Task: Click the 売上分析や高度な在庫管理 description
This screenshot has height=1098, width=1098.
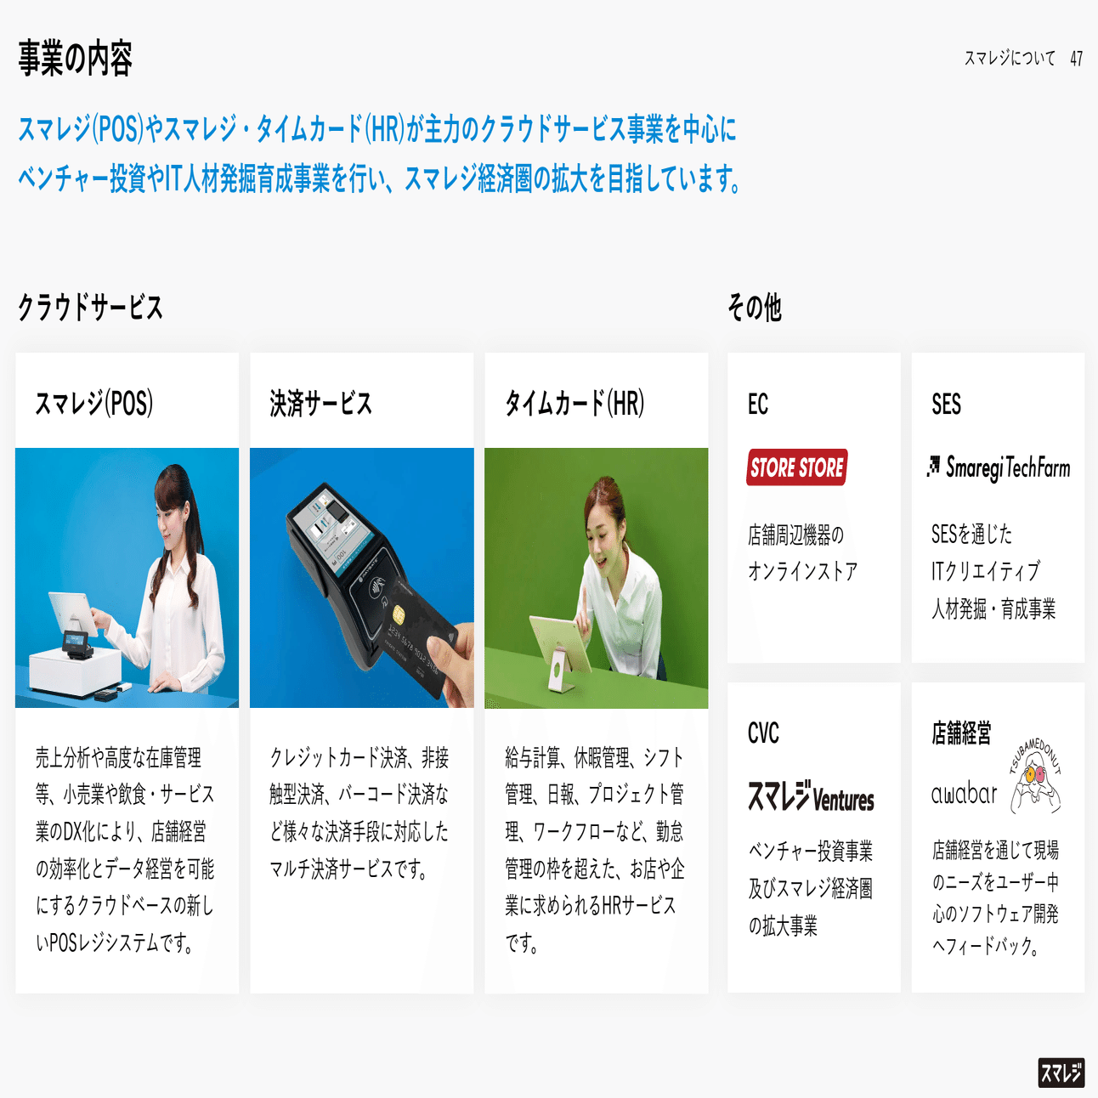Action: click(x=125, y=850)
